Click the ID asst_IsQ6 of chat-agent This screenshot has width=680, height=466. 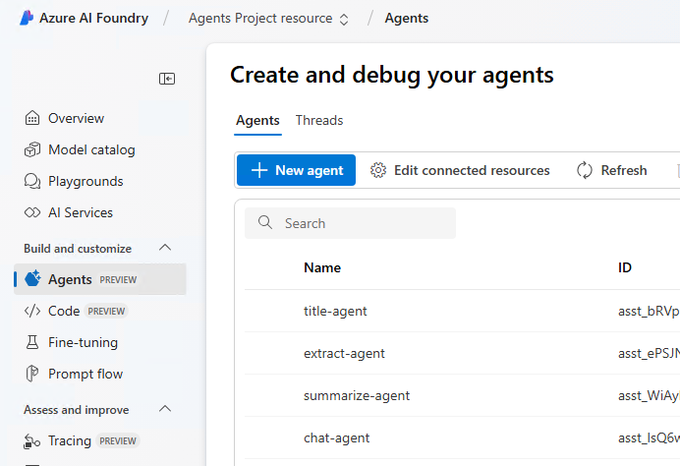point(649,437)
